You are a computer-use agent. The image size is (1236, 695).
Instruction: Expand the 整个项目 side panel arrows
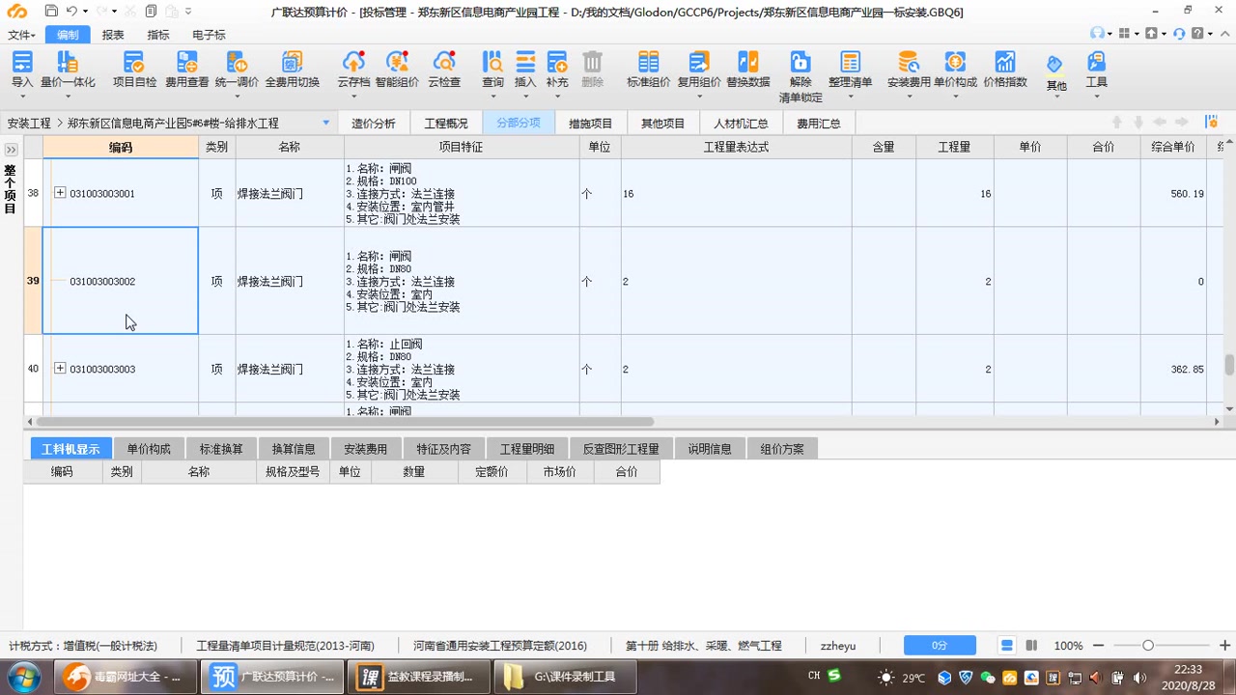tap(12, 150)
